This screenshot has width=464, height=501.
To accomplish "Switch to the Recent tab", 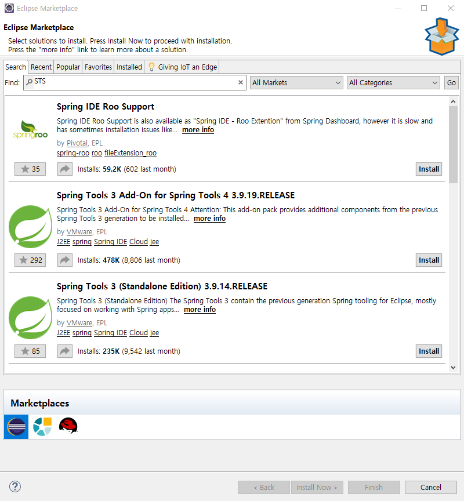I will coord(41,67).
